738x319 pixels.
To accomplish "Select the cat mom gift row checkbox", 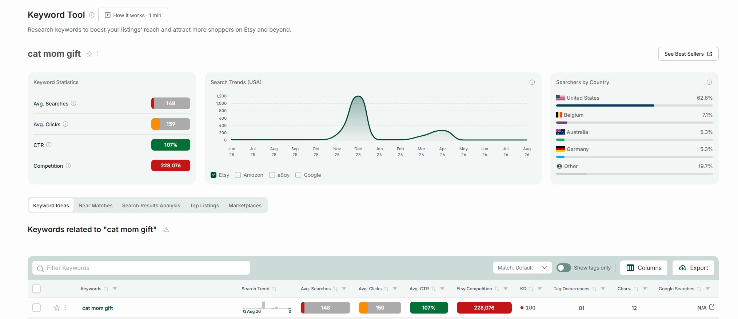I will 36,308.
